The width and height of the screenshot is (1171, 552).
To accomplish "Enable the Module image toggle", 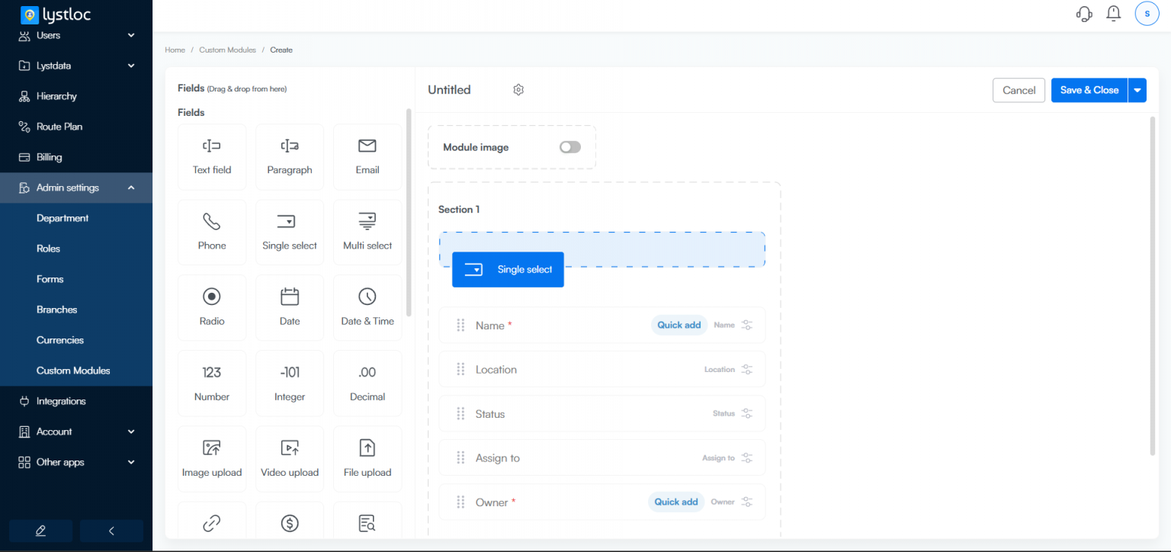I will [x=569, y=147].
